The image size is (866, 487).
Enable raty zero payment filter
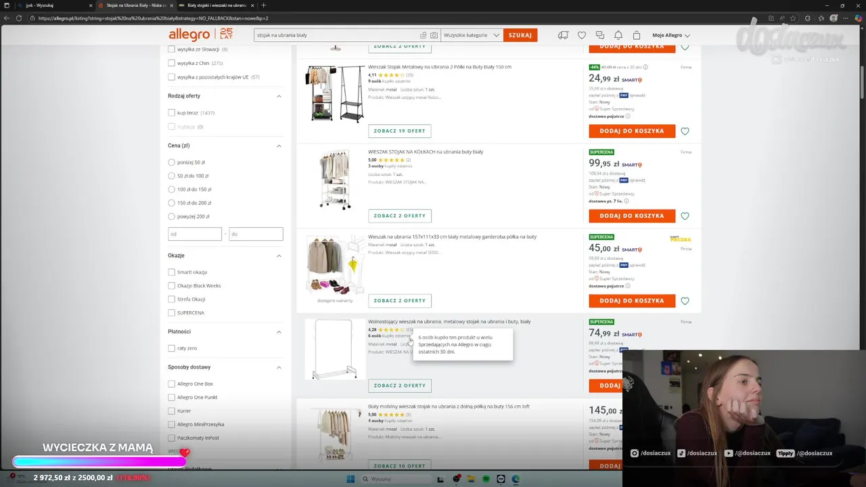(x=171, y=348)
